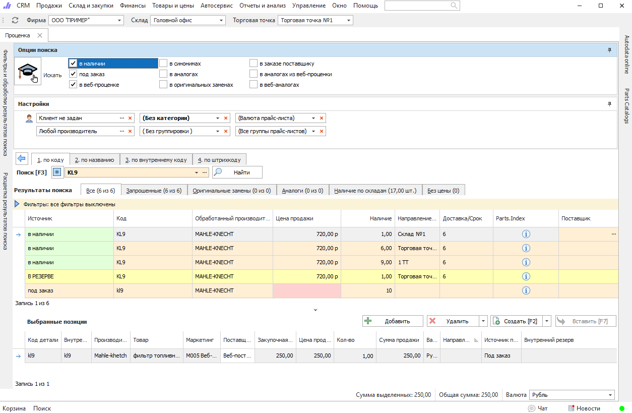
Task: Click the asterisk wildcard icon beside search field
Action: point(57,172)
